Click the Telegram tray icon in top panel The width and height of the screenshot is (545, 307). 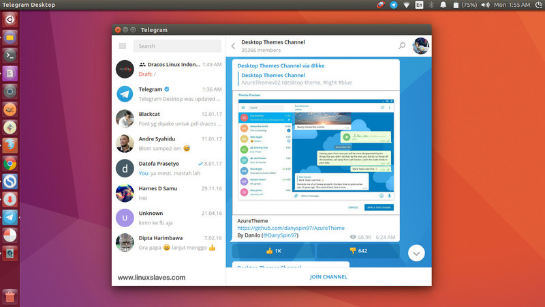tap(394, 5)
